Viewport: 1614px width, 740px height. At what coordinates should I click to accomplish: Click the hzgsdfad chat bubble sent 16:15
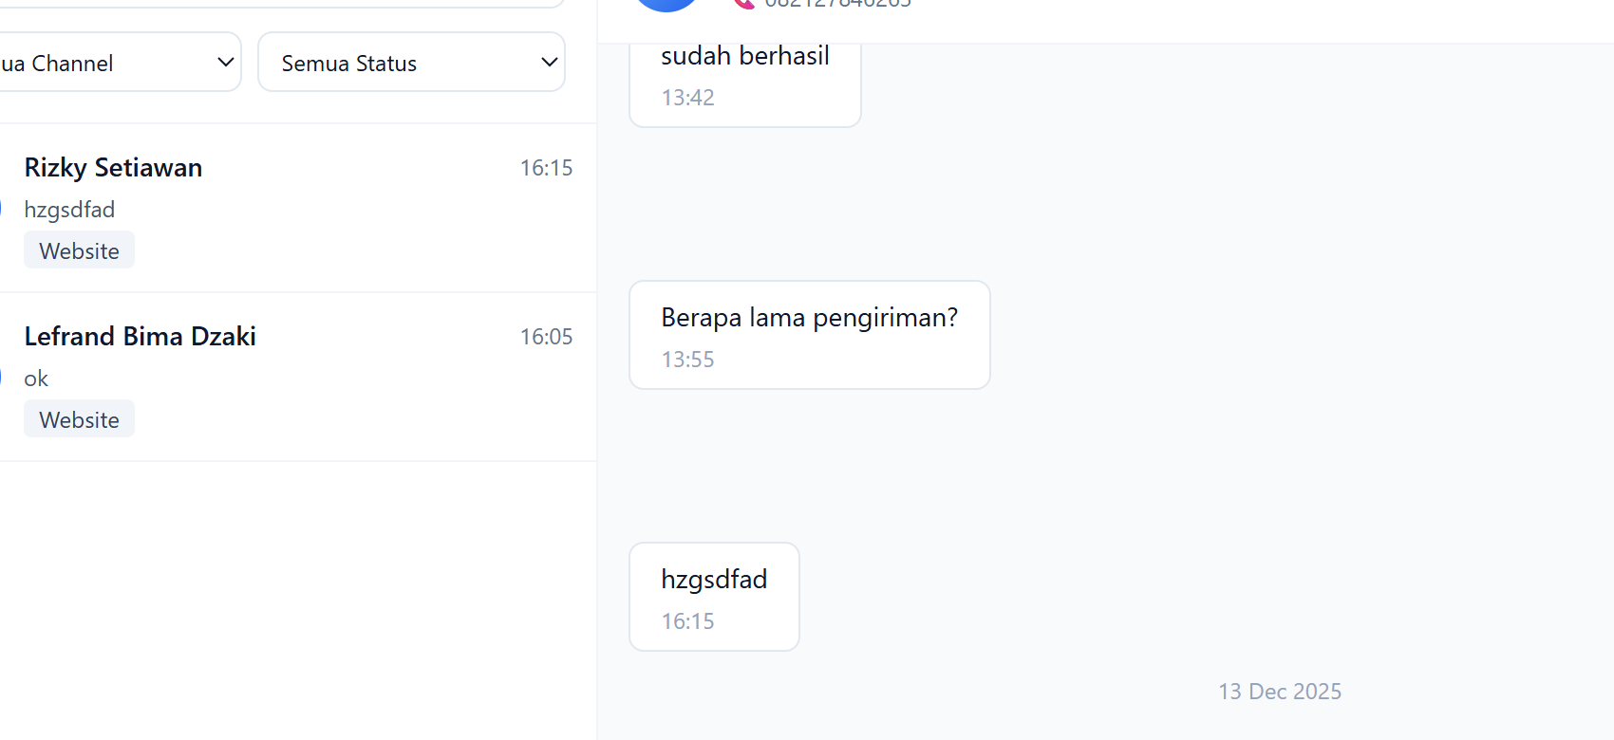714,596
